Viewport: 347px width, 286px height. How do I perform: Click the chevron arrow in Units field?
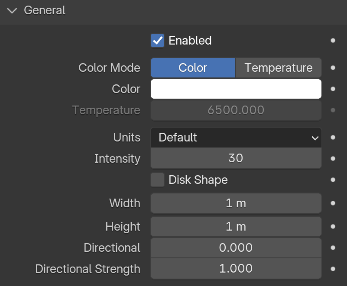pos(315,138)
